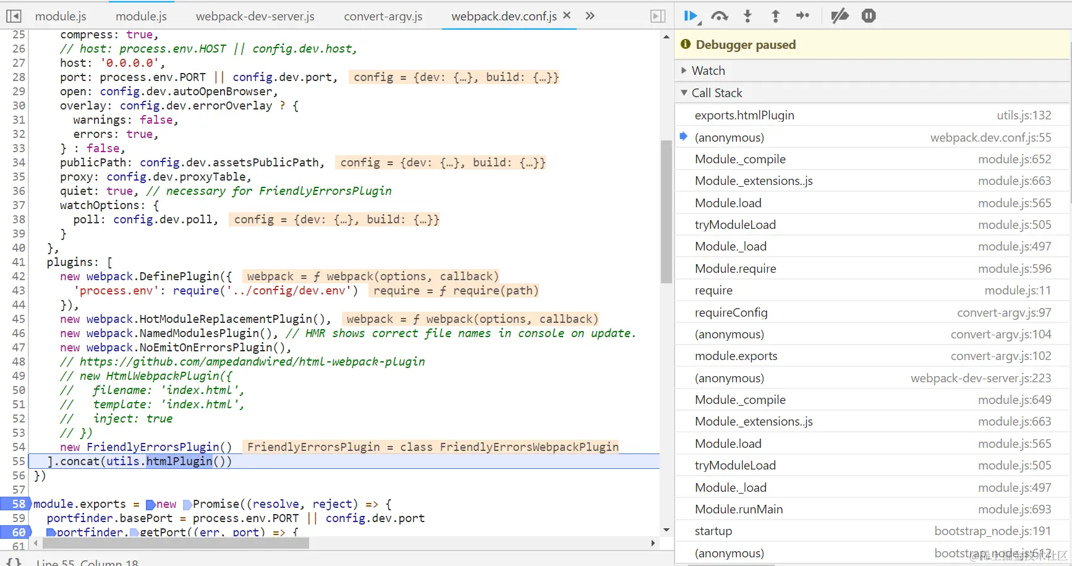Click 'NoEmitOnErrorsPlugin' in line 47
The height and width of the screenshot is (566, 1072).
(206, 348)
